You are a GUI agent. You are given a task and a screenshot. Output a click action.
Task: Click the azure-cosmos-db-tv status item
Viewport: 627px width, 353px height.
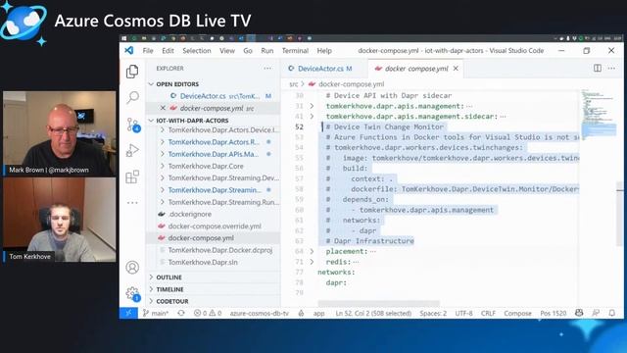tap(259, 313)
